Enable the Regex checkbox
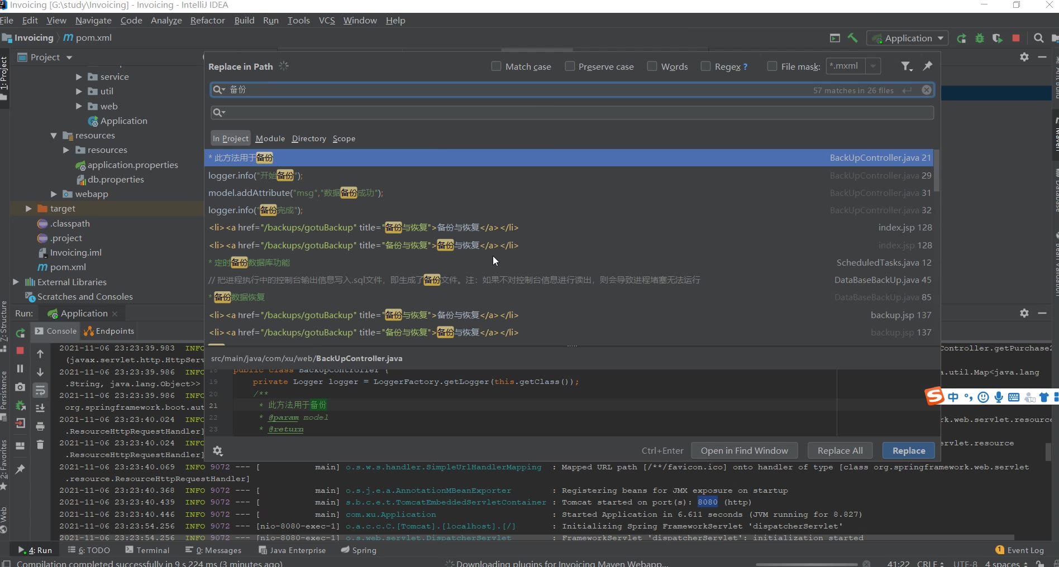 click(705, 66)
